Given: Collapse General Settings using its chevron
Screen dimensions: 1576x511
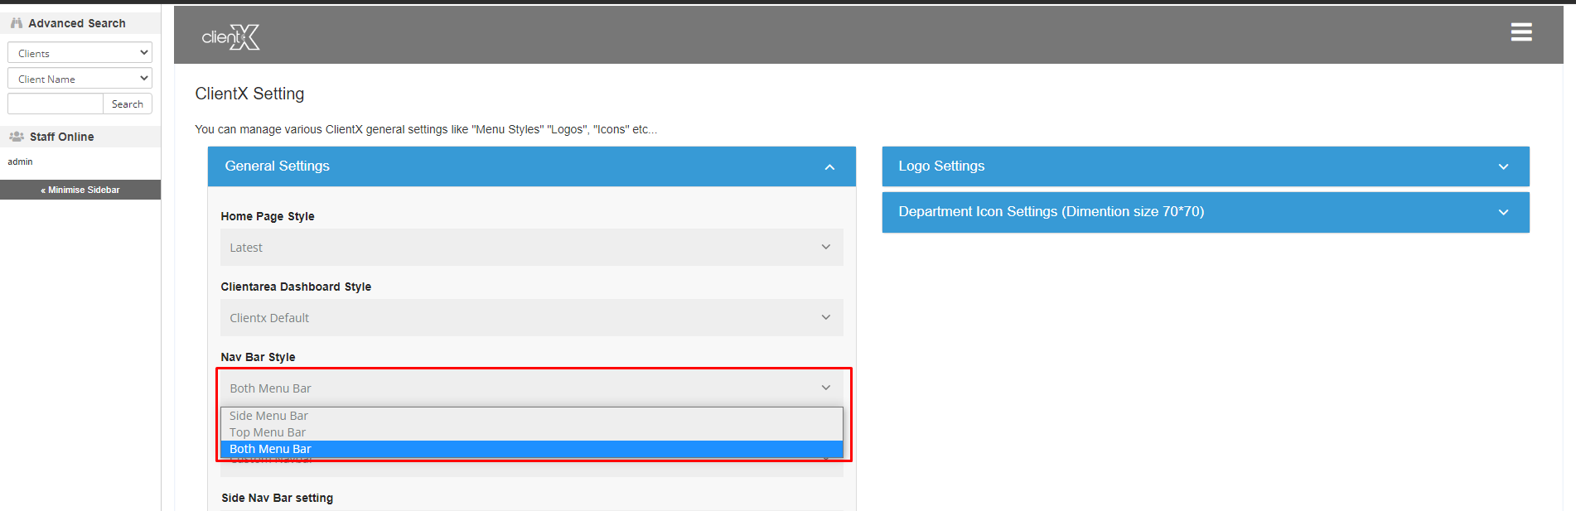Looking at the screenshot, I should [829, 167].
